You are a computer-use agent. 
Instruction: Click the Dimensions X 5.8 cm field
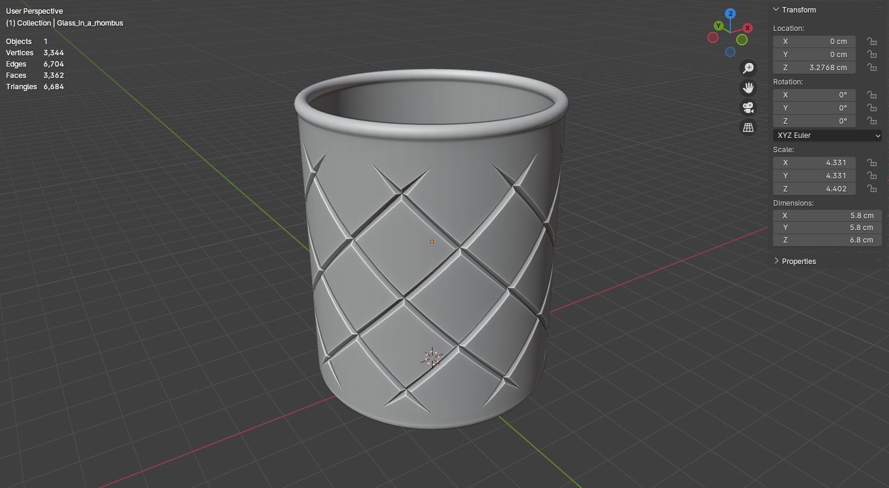coord(827,216)
